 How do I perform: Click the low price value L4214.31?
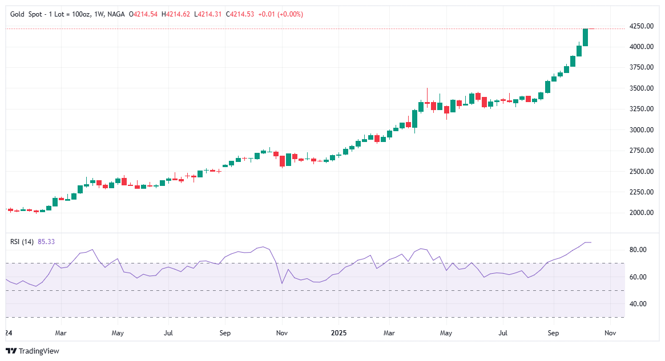207,14
